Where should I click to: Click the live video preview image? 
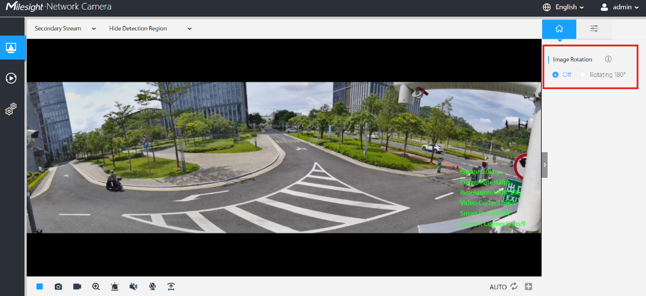click(284, 158)
